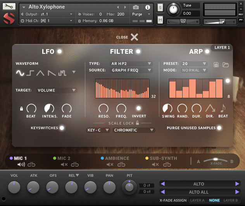This screenshot has height=206, width=245.
Task: Take a snapshot with camera icon
Action: 136,7
